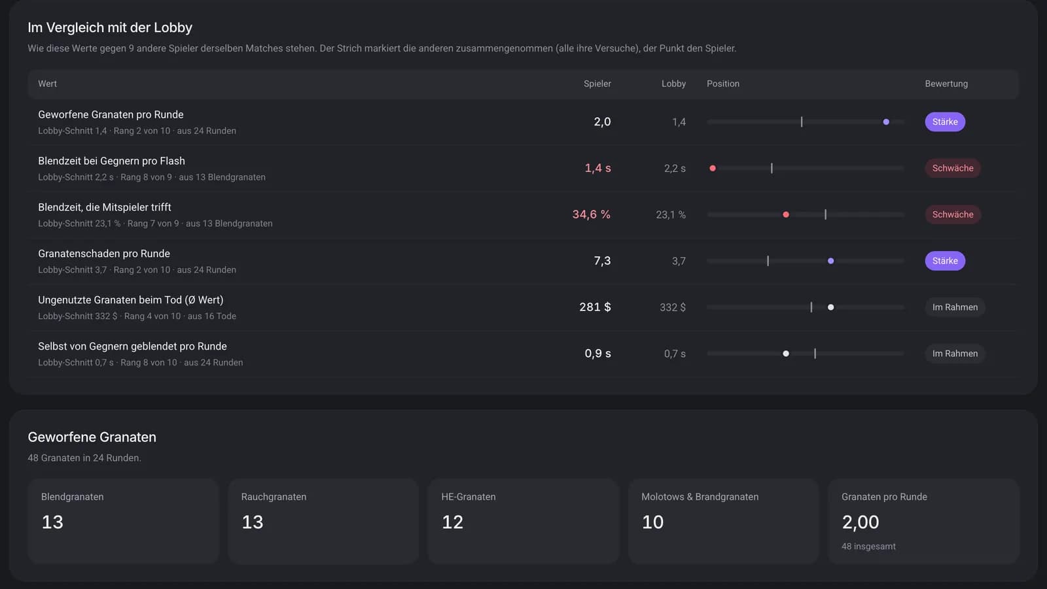Click the lobby value "3,7"
The height and width of the screenshot is (589, 1047).
tap(679, 261)
